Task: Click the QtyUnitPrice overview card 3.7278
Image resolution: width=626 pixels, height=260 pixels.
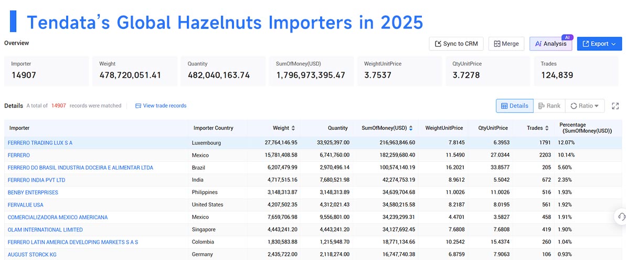Action: tap(488, 71)
